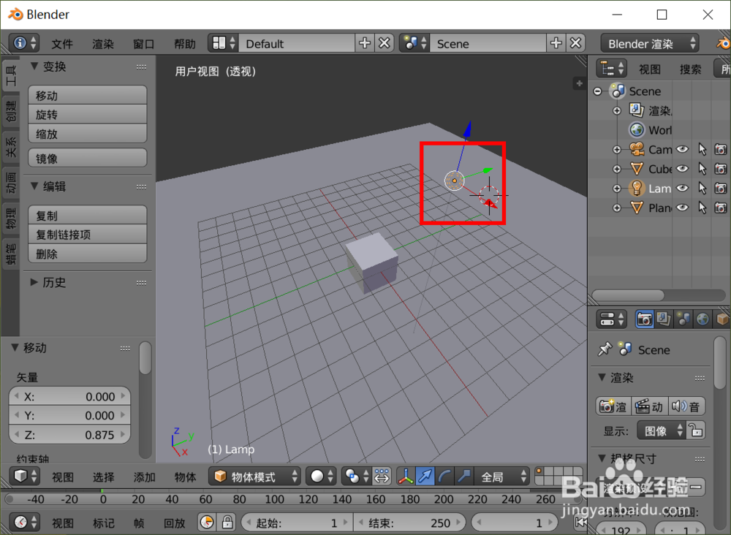Toggle Lamp visibility eye icon

click(x=683, y=189)
